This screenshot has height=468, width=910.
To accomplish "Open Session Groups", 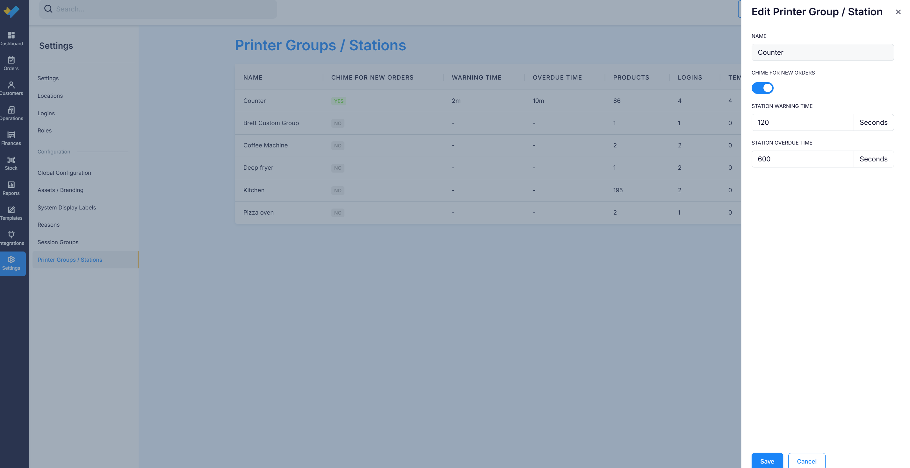I will coord(58,242).
